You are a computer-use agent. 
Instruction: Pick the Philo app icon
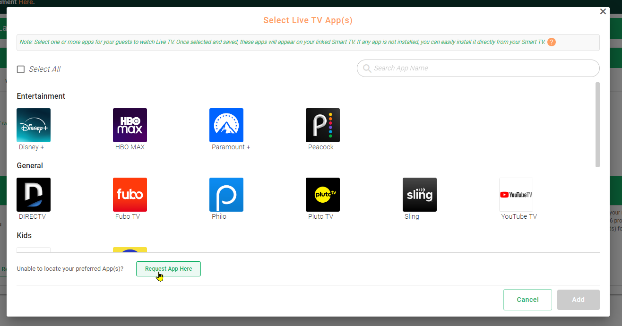coord(226,195)
